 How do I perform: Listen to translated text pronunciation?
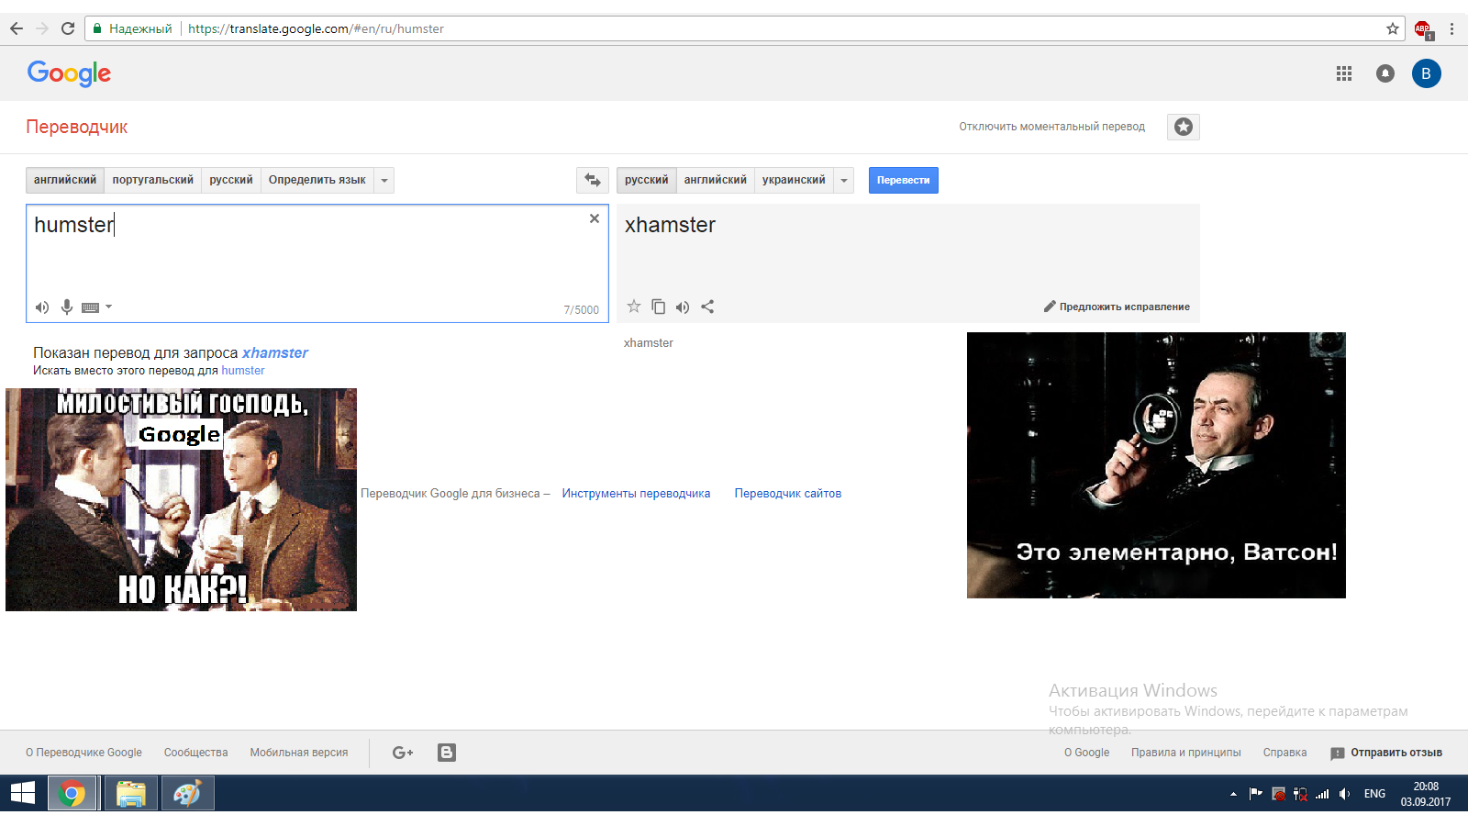pyautogui.click(x=683, y=307)
